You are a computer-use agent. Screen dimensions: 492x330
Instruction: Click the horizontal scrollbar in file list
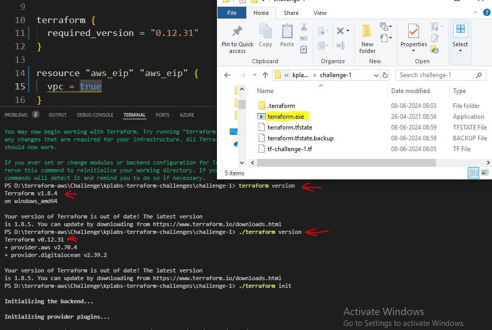pyautogui.click(x=360, y=163)
